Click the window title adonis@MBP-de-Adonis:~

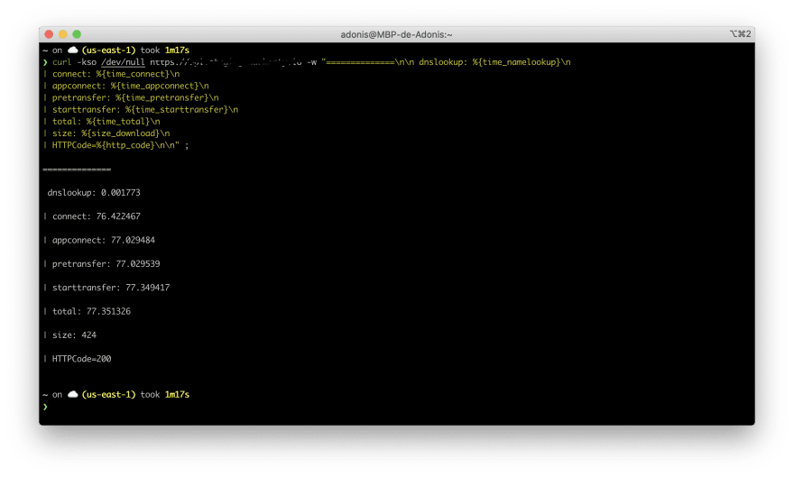point(396,34)
